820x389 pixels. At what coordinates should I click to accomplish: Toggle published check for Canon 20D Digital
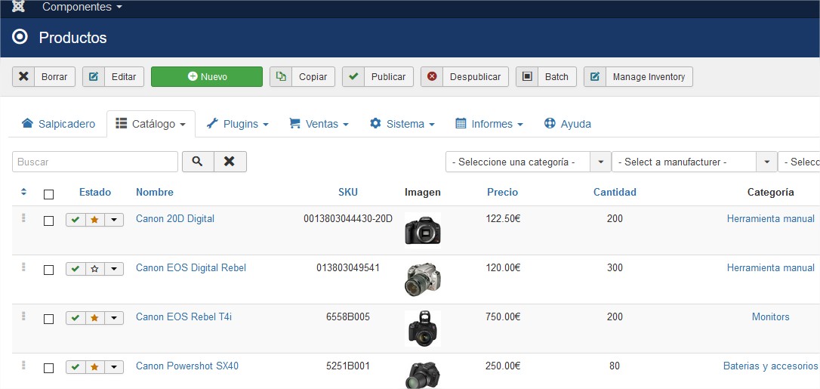[76, 220]
